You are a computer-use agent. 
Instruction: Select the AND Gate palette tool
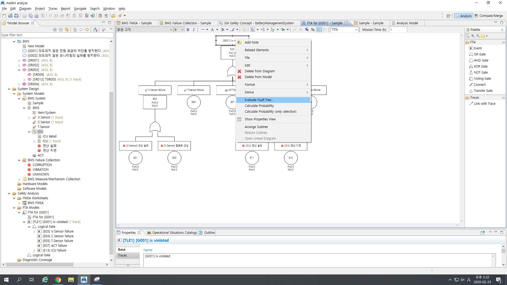click(x=481, y=60)
